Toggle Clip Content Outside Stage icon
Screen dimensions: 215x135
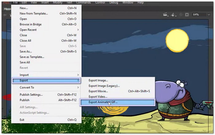point(187,14)
